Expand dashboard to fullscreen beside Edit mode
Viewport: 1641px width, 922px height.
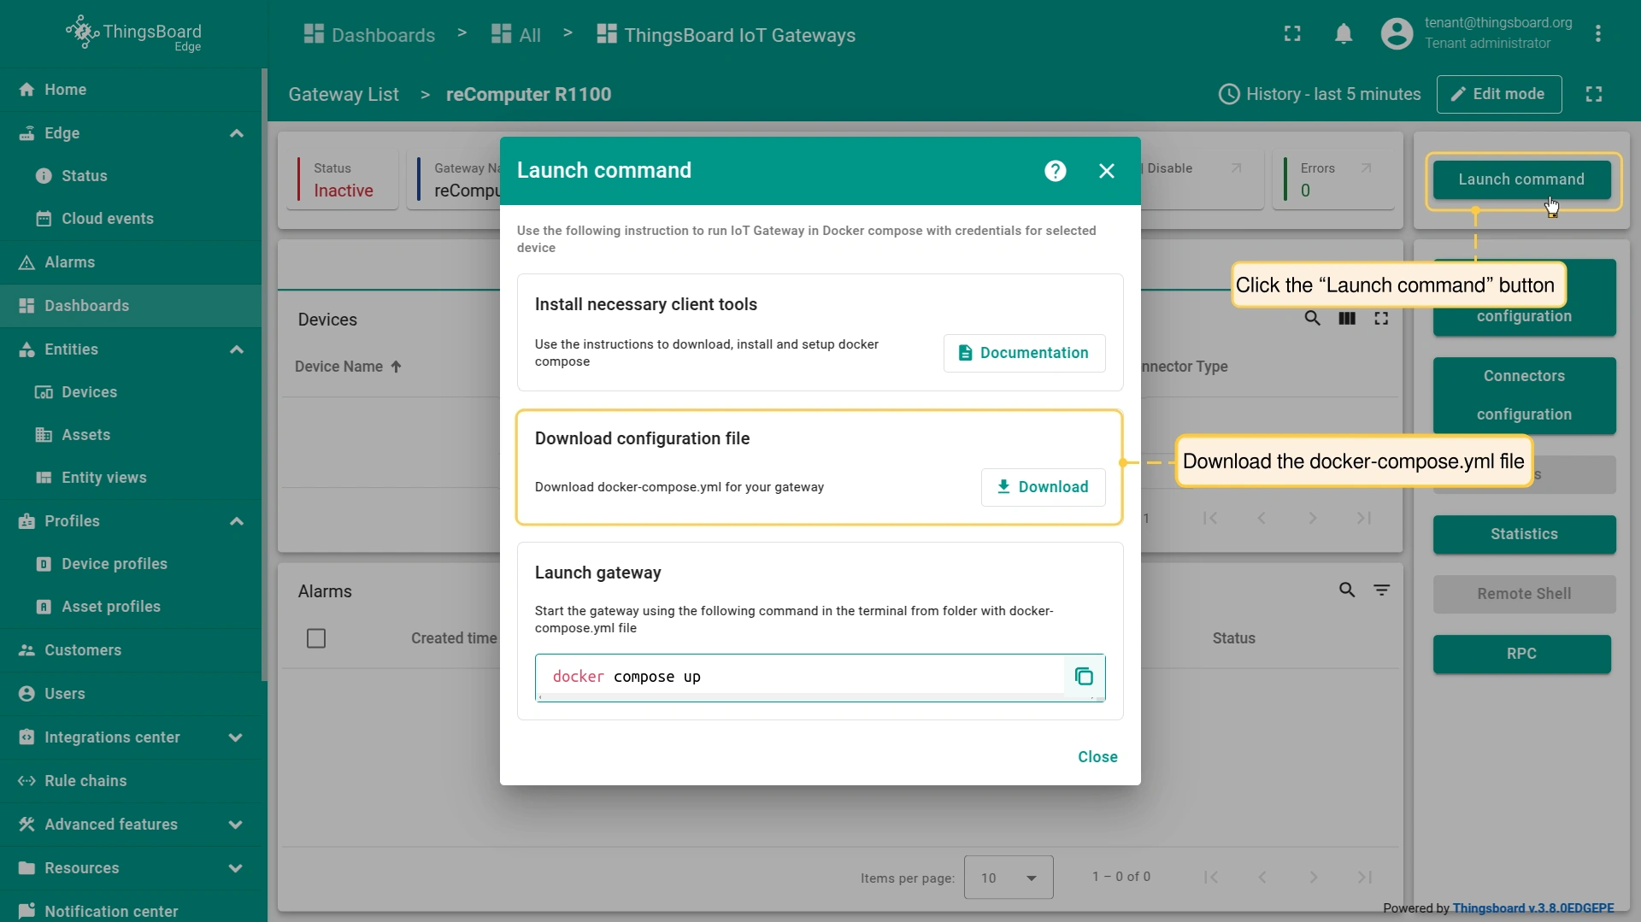coord(1593,94)
